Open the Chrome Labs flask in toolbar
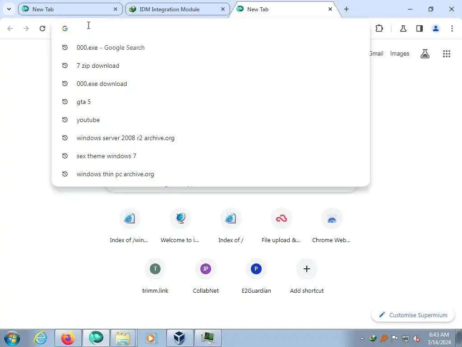Image resolution: width=462 pixels, height=347 pixels. click(x=403, y=28)
